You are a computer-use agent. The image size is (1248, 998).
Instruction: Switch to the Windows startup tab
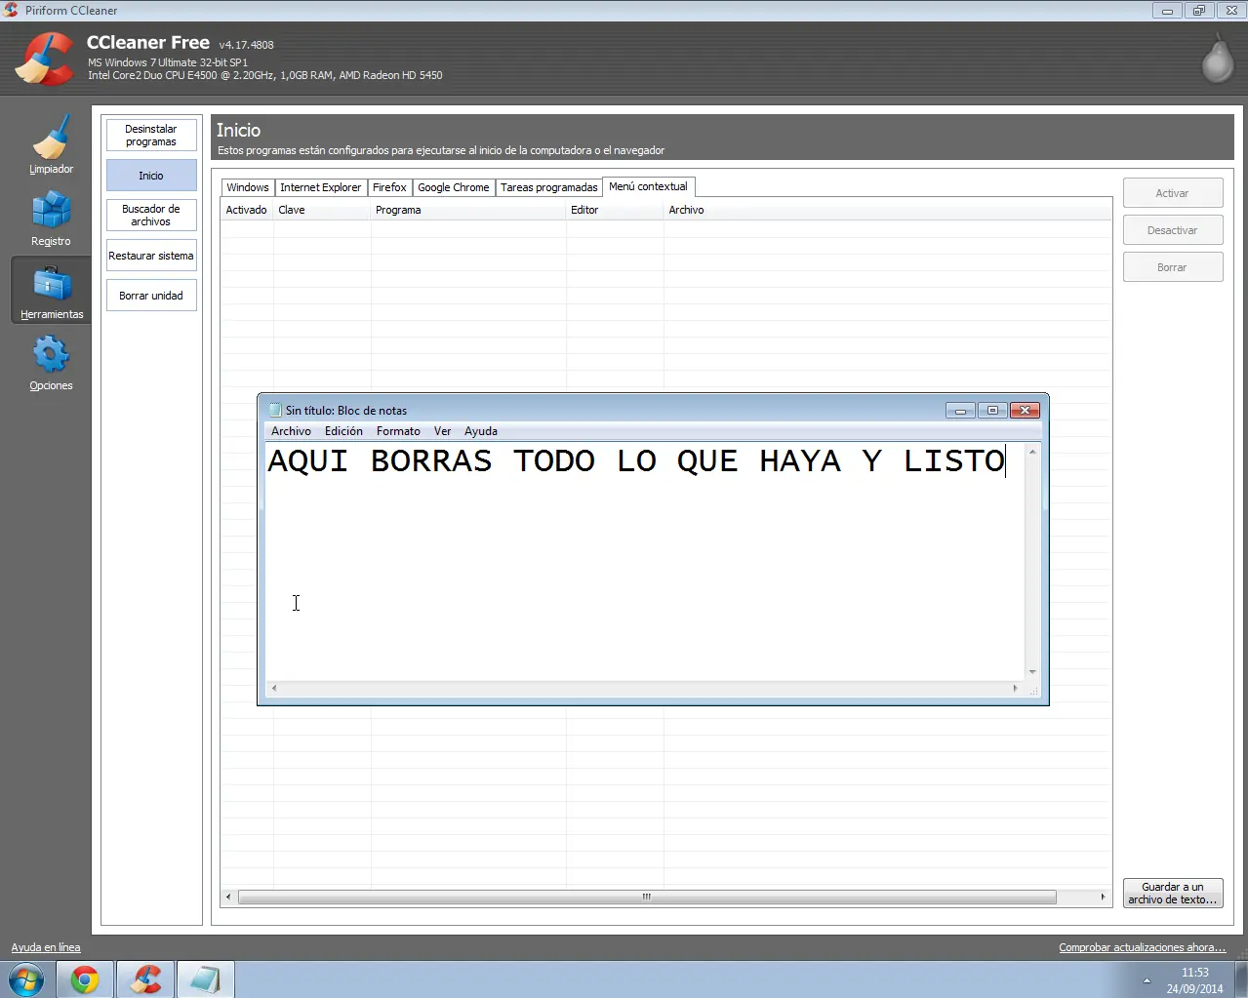point(248,187)
